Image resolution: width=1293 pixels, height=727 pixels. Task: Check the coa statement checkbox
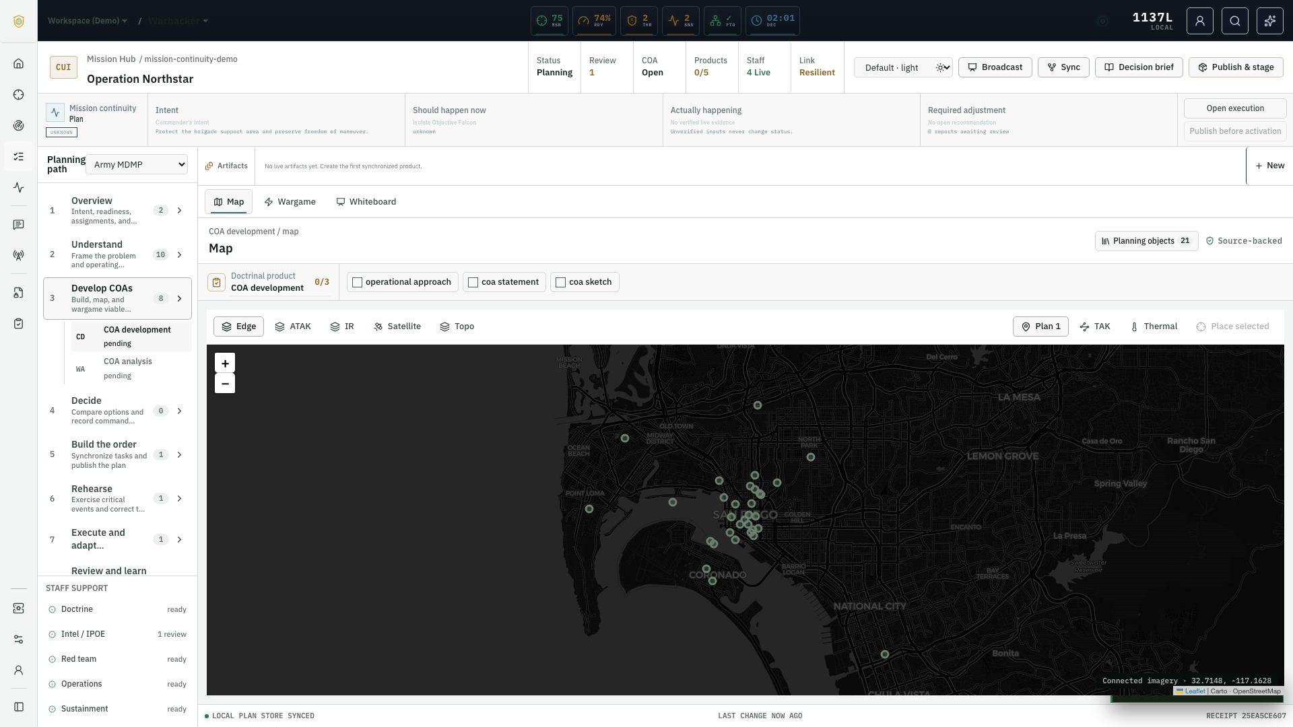click(473, 282)
